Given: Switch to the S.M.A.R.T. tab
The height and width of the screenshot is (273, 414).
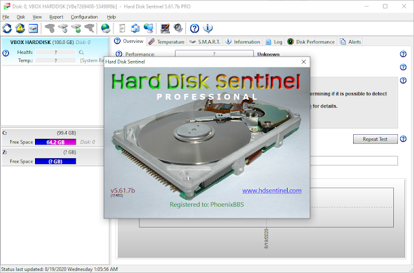Looking at the screenshot, I should point(205,42).
